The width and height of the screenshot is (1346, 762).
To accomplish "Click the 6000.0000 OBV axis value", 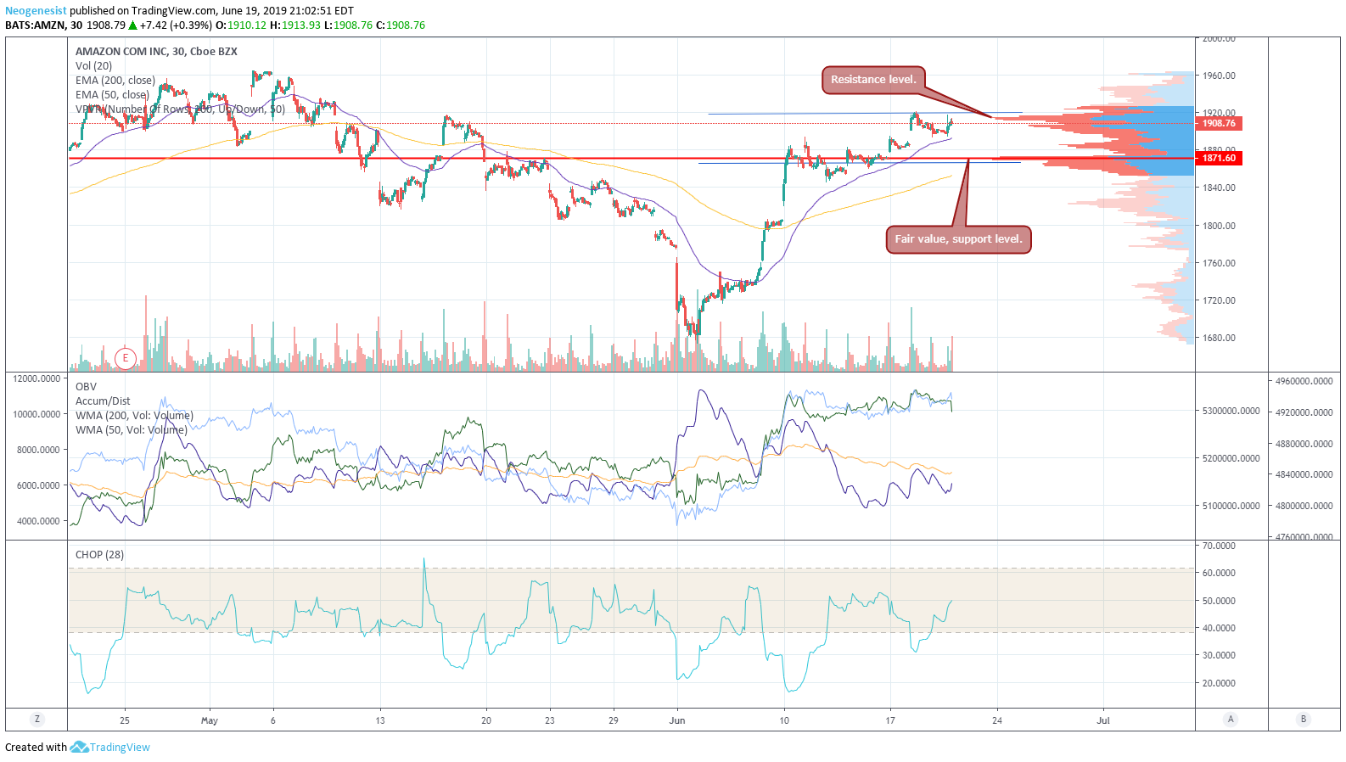I will 39,485.
